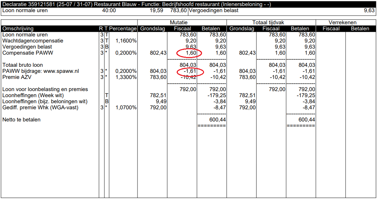Image resolution: width=377 pixels, height=199 pixels.
Task: Click the Verrekenen section header
Action: (343, 23)
